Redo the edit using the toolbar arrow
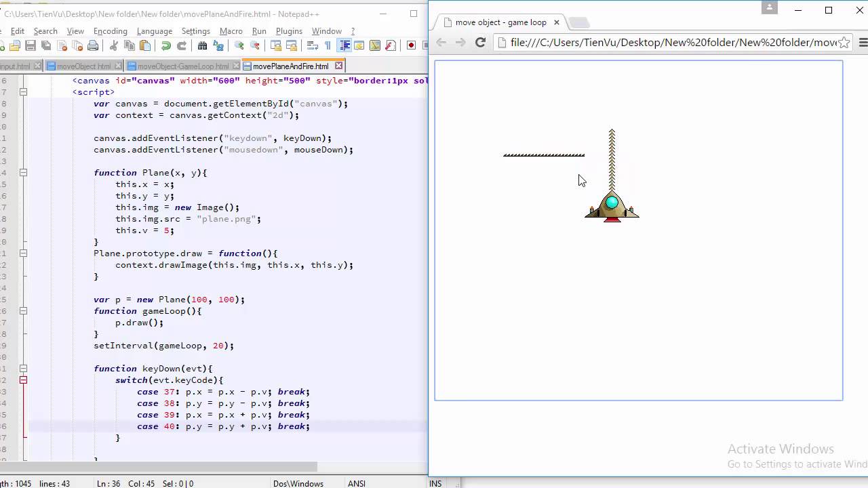The image size is (868, 488). pos(182,45)
